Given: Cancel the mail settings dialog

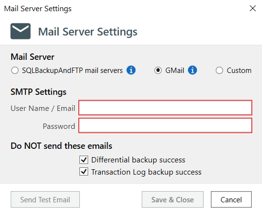Looking at the screenshot, I should pyautogui.click(x=231, y=199).
